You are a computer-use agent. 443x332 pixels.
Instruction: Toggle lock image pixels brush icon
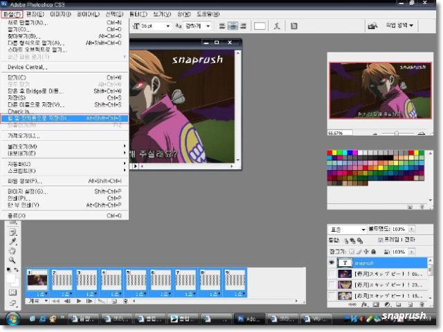359,252
